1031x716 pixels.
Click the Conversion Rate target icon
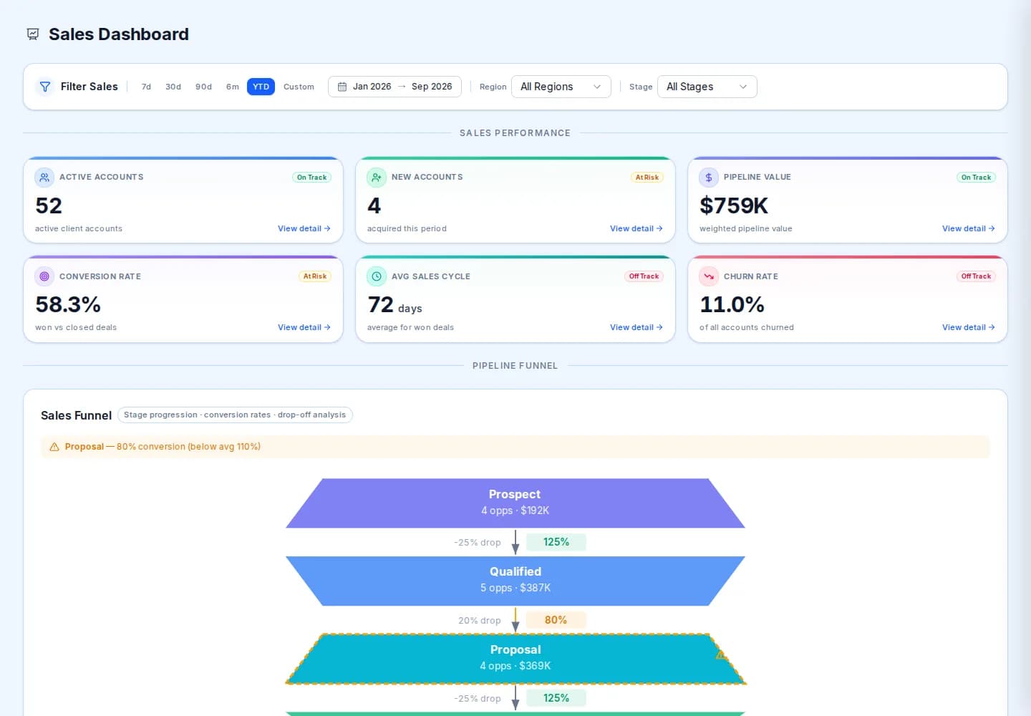(44, 276)
